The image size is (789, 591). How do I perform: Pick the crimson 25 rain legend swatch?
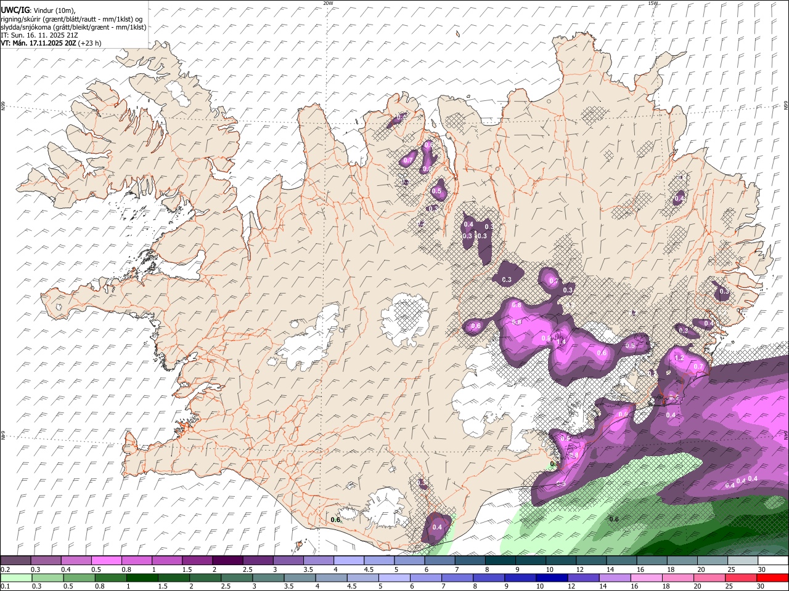[741, 577]
